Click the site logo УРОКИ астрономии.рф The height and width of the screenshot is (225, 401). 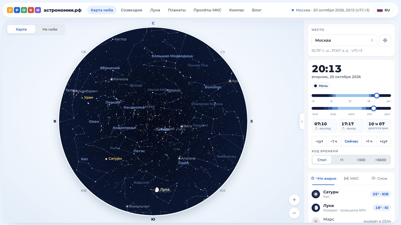tap(44, 10)
